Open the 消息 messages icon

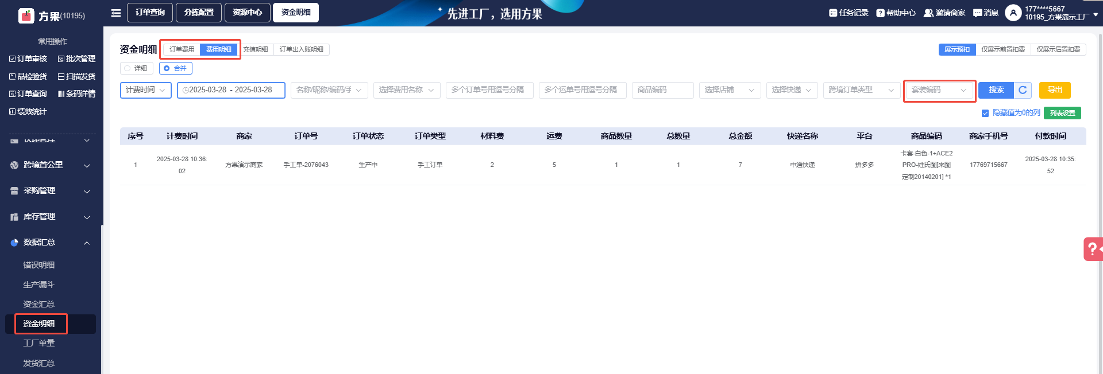click(977, 13)
